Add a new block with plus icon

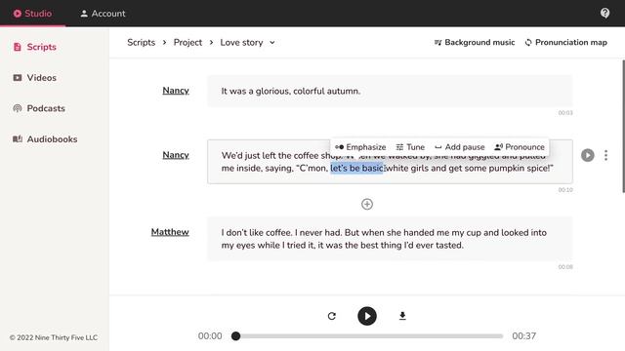[367, 204]
